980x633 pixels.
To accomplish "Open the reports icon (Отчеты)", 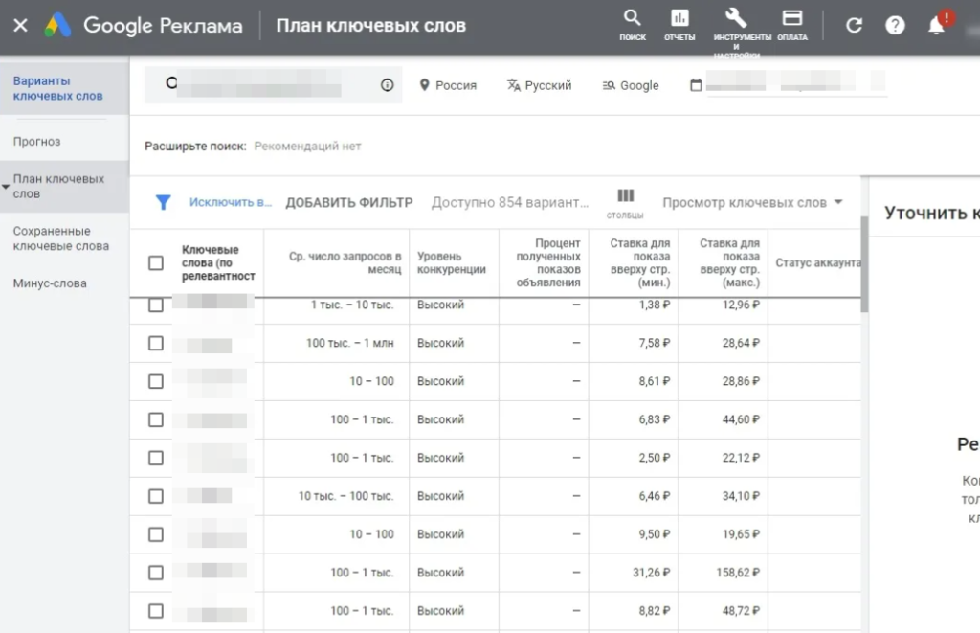I will click(x=679, y=25).
